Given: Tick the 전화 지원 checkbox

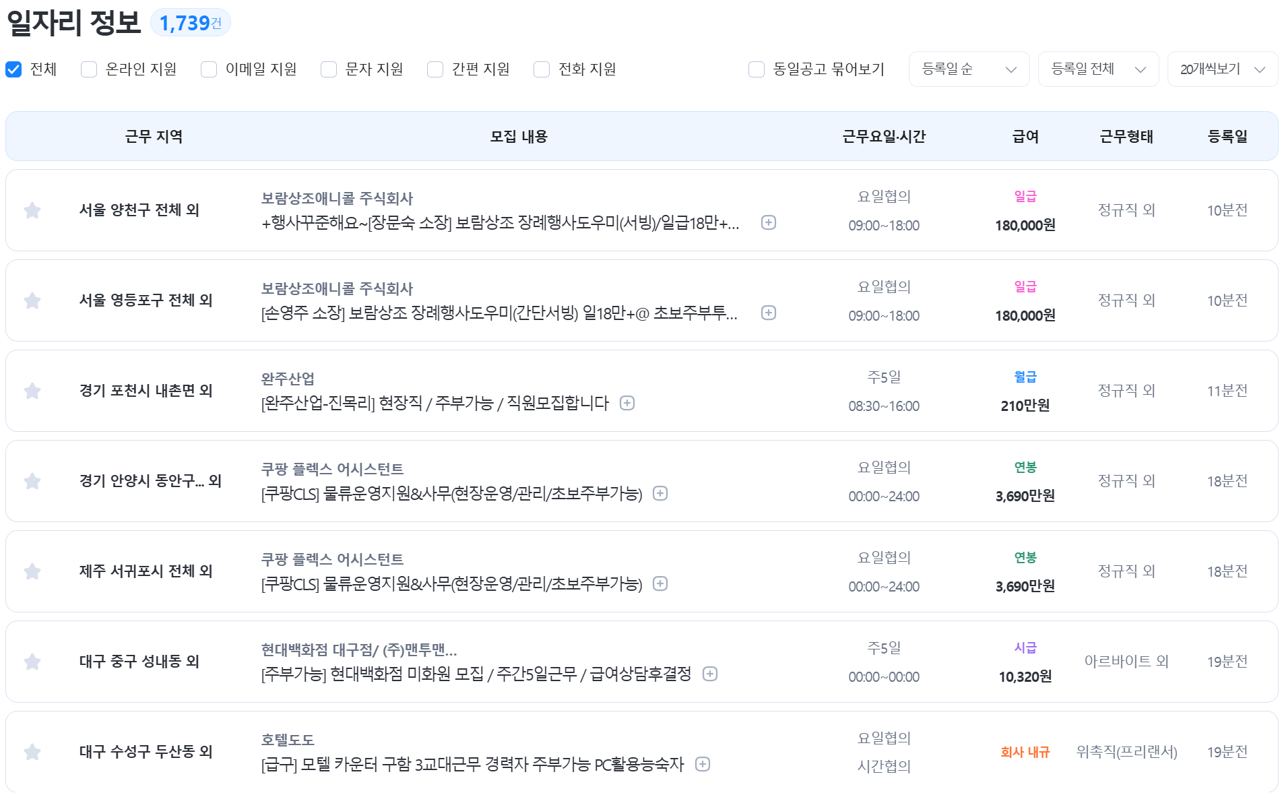Looking at the screenshot, I should tap(542, 69).
